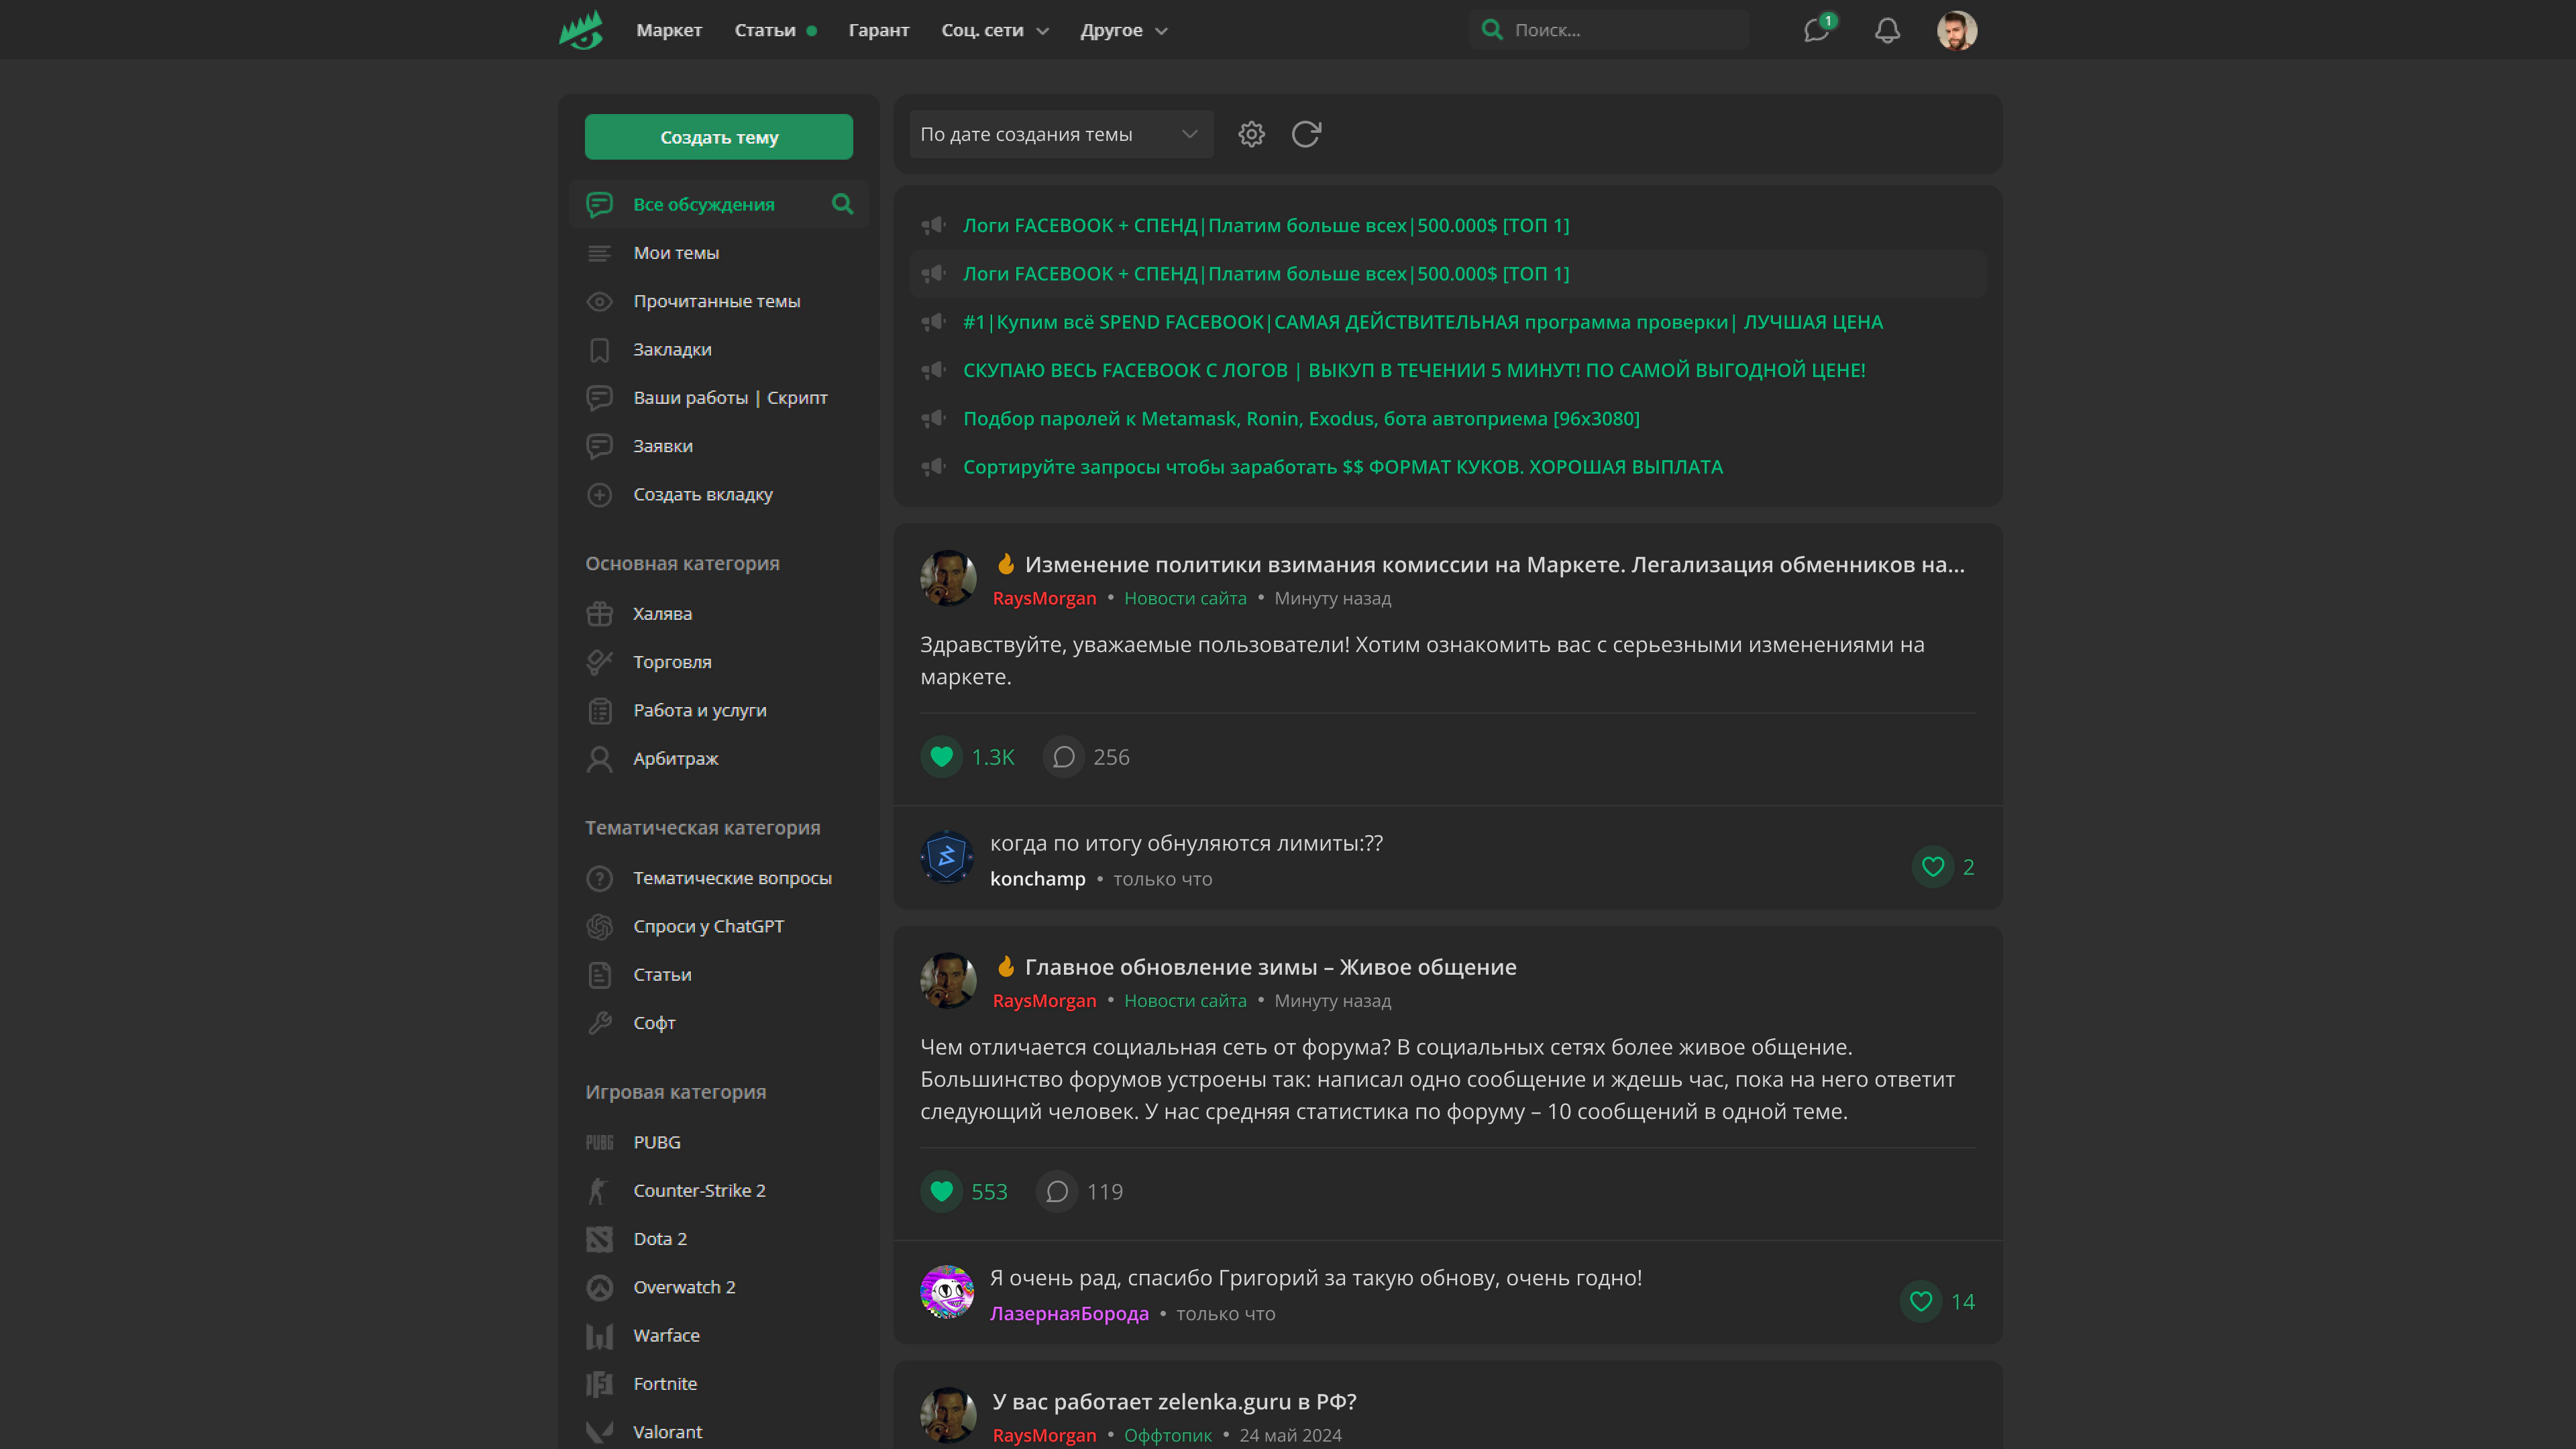Click the feed settings gear icon
Viewport: 2576px width, 1449px height.
click(1251, 134)
